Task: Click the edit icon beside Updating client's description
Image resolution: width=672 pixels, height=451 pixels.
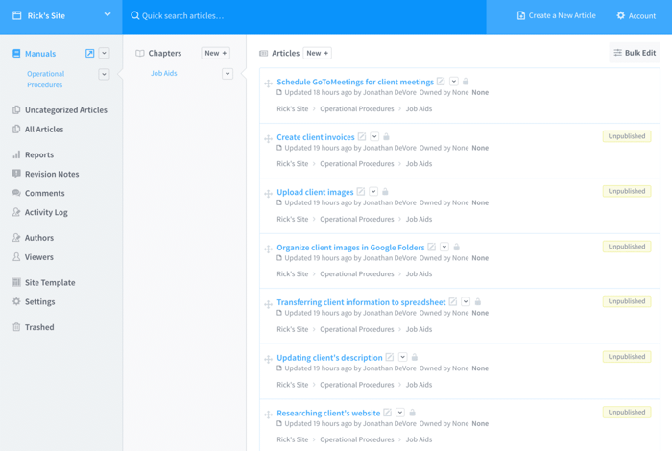Action: (390, 358)
